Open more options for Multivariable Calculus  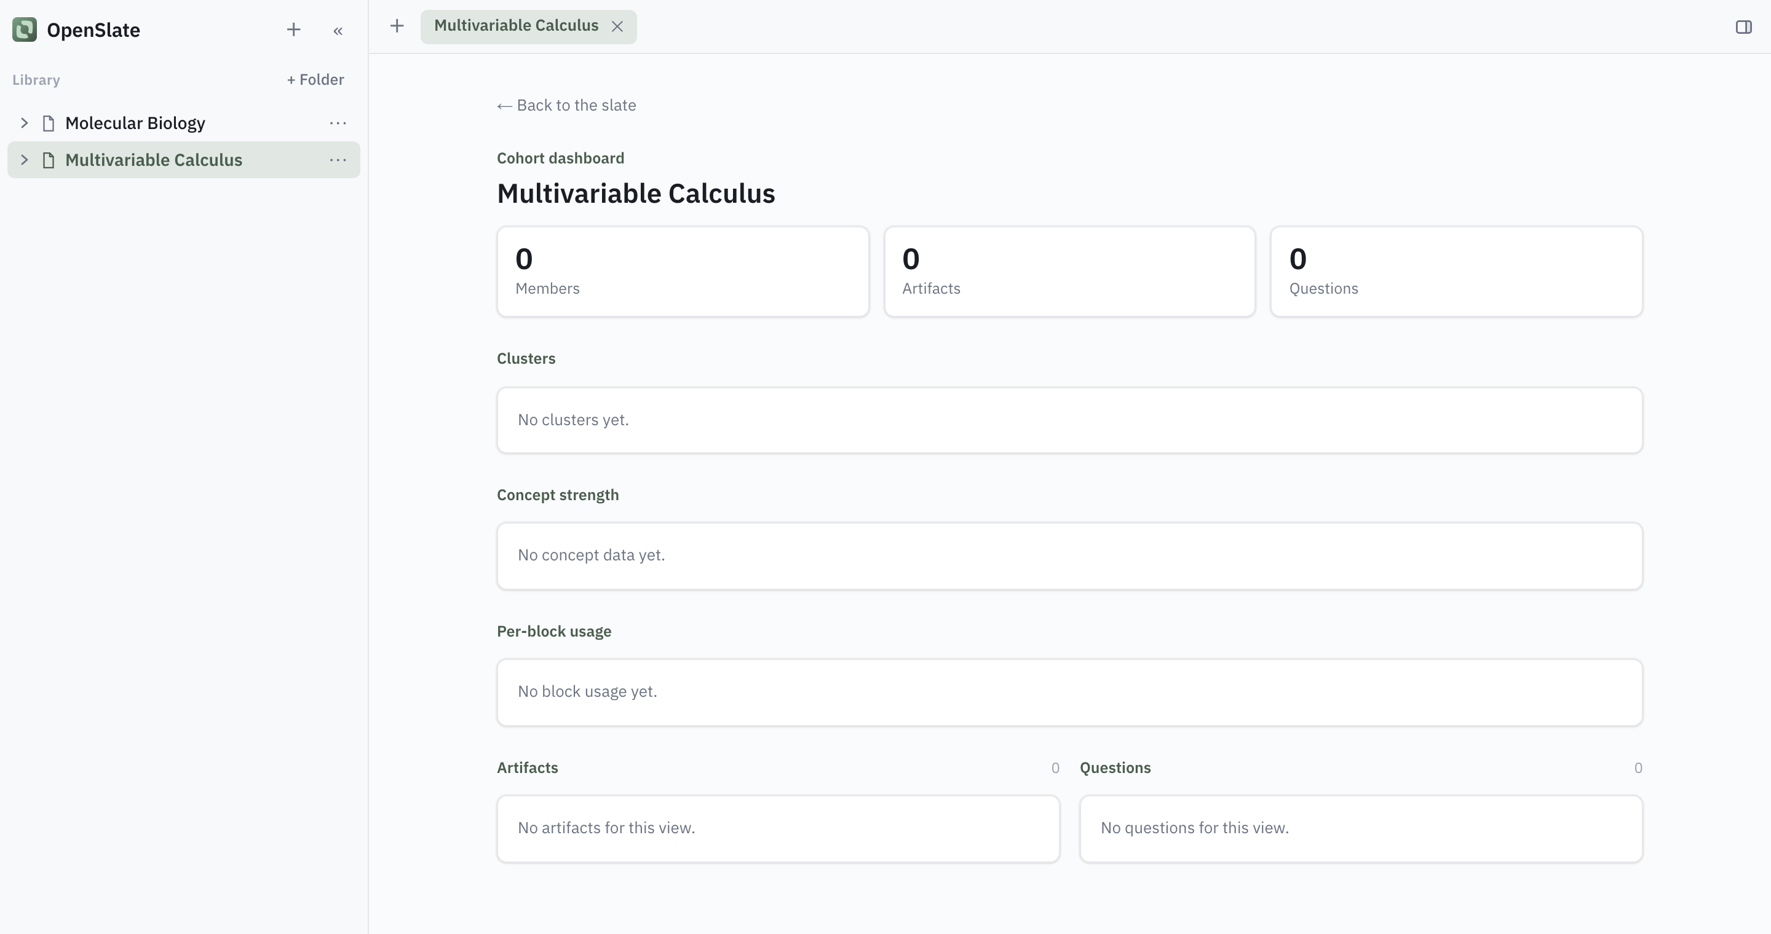(338, 160)
